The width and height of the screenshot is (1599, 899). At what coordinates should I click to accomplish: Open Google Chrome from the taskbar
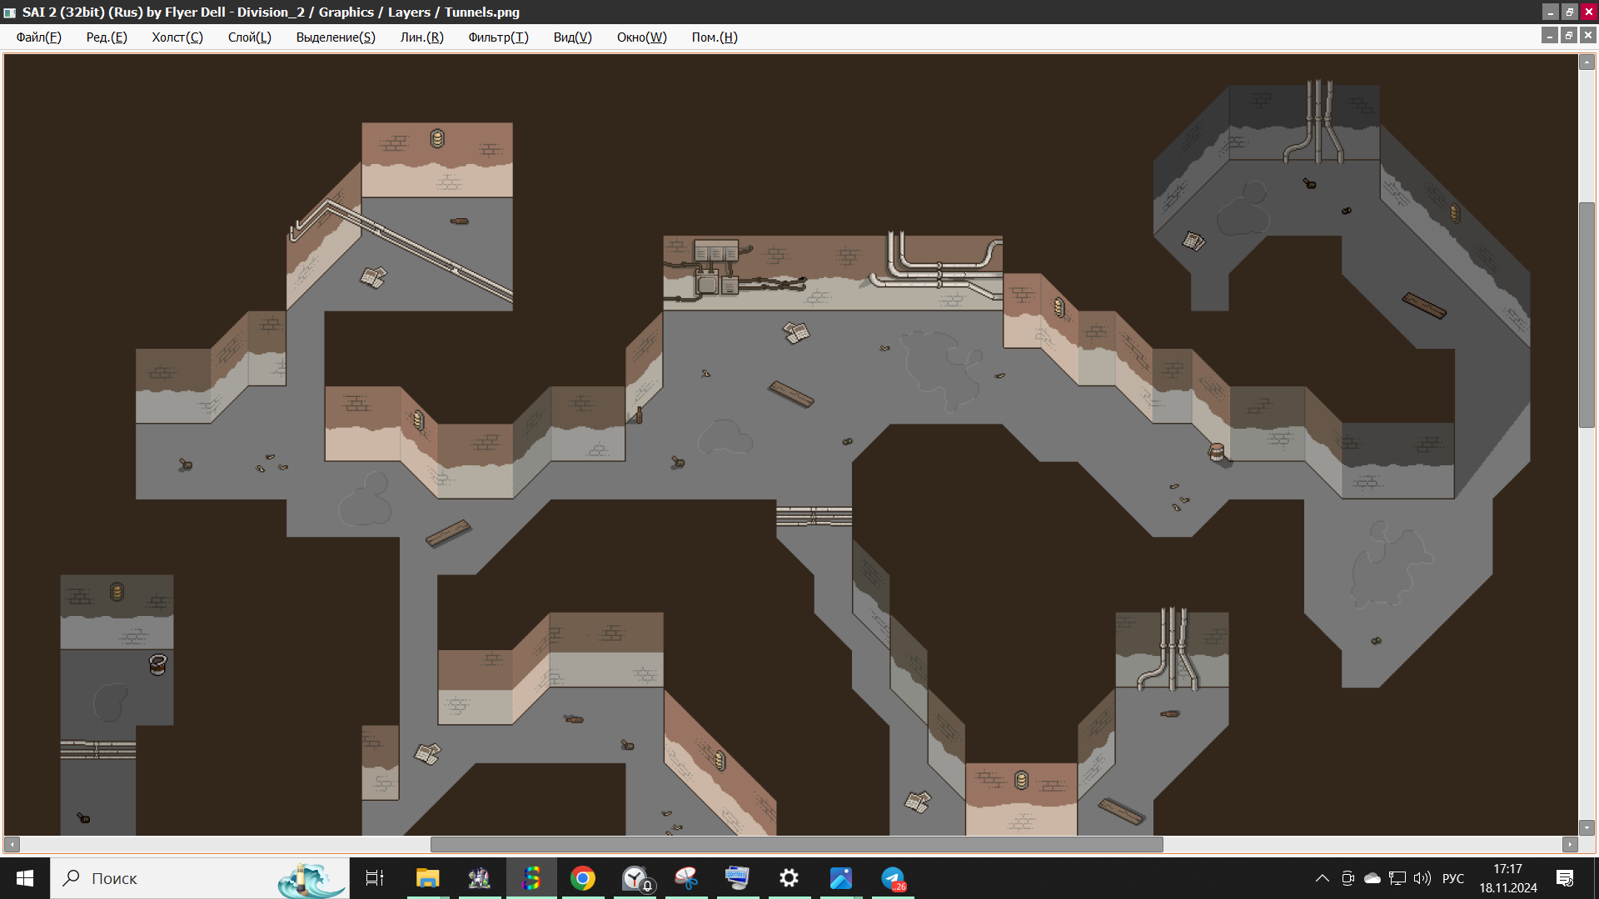[583, 878]
